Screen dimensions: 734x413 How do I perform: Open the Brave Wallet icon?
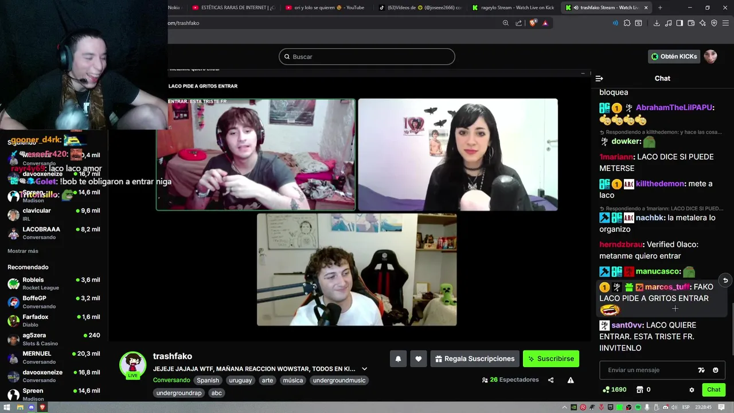click(691, 23)
